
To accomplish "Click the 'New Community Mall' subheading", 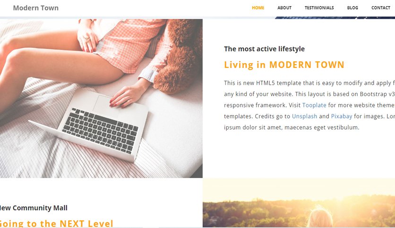I will pos(34,208).
